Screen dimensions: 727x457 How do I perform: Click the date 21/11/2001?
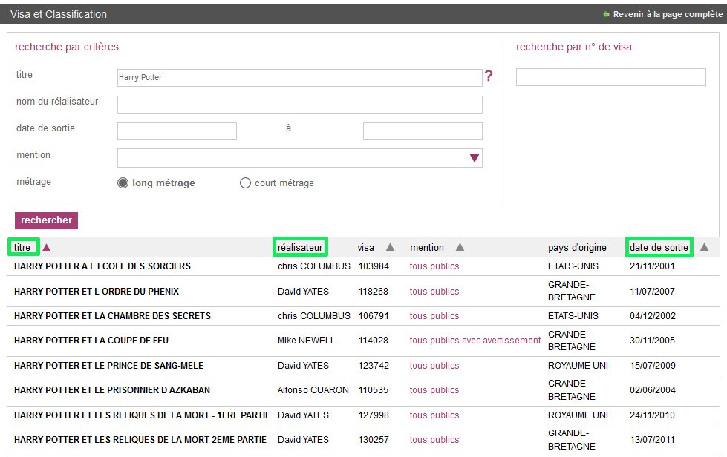click(x=652, y=266)
